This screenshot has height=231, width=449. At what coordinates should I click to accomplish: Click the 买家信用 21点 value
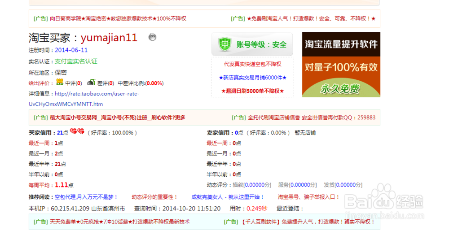click(62, 133)
